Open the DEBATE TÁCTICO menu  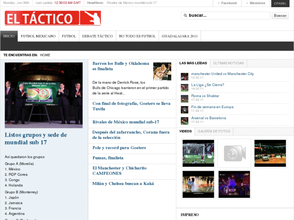point(97,36)
